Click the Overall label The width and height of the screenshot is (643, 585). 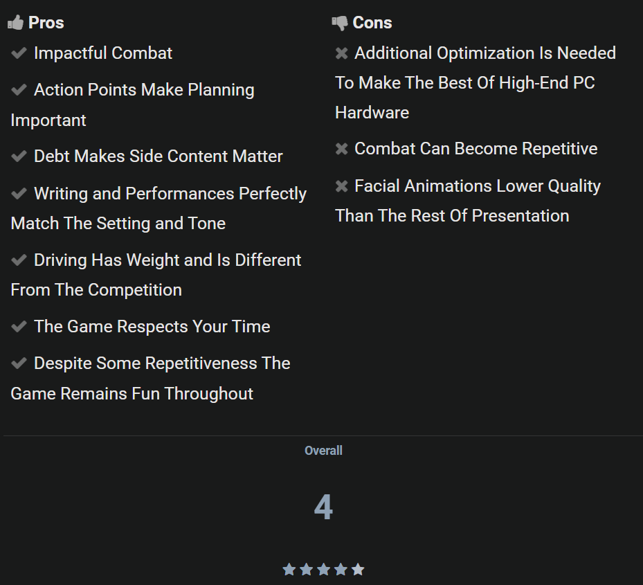pyautogui.click(x=323, y=451)
